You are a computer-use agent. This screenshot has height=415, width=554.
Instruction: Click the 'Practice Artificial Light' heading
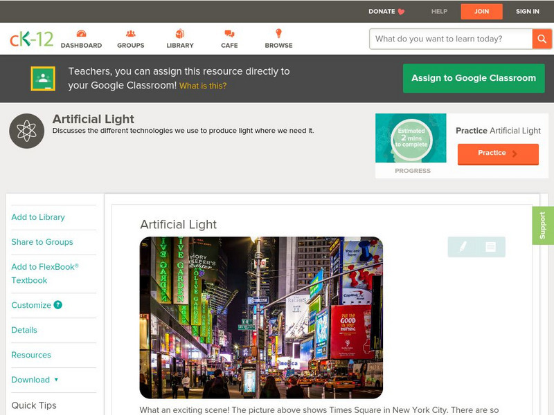pos(498,131)
